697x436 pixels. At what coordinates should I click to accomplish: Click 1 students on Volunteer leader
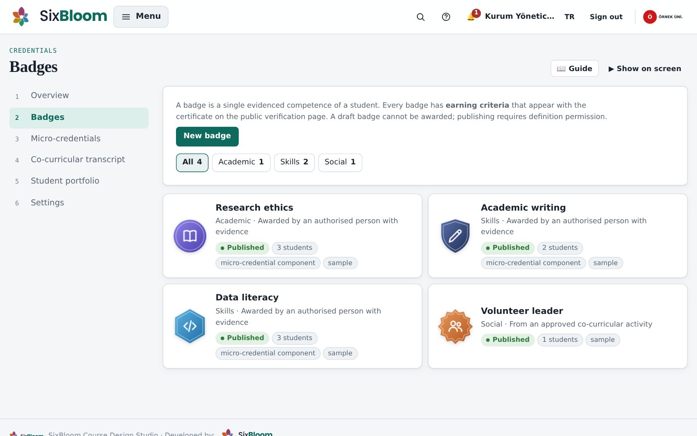(560, 340)
